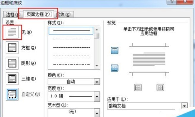Select the 无 (None) border setting icon

coord(12,32)
